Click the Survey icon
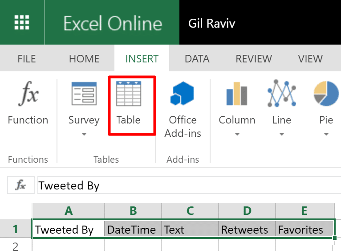 pos(84,94)
